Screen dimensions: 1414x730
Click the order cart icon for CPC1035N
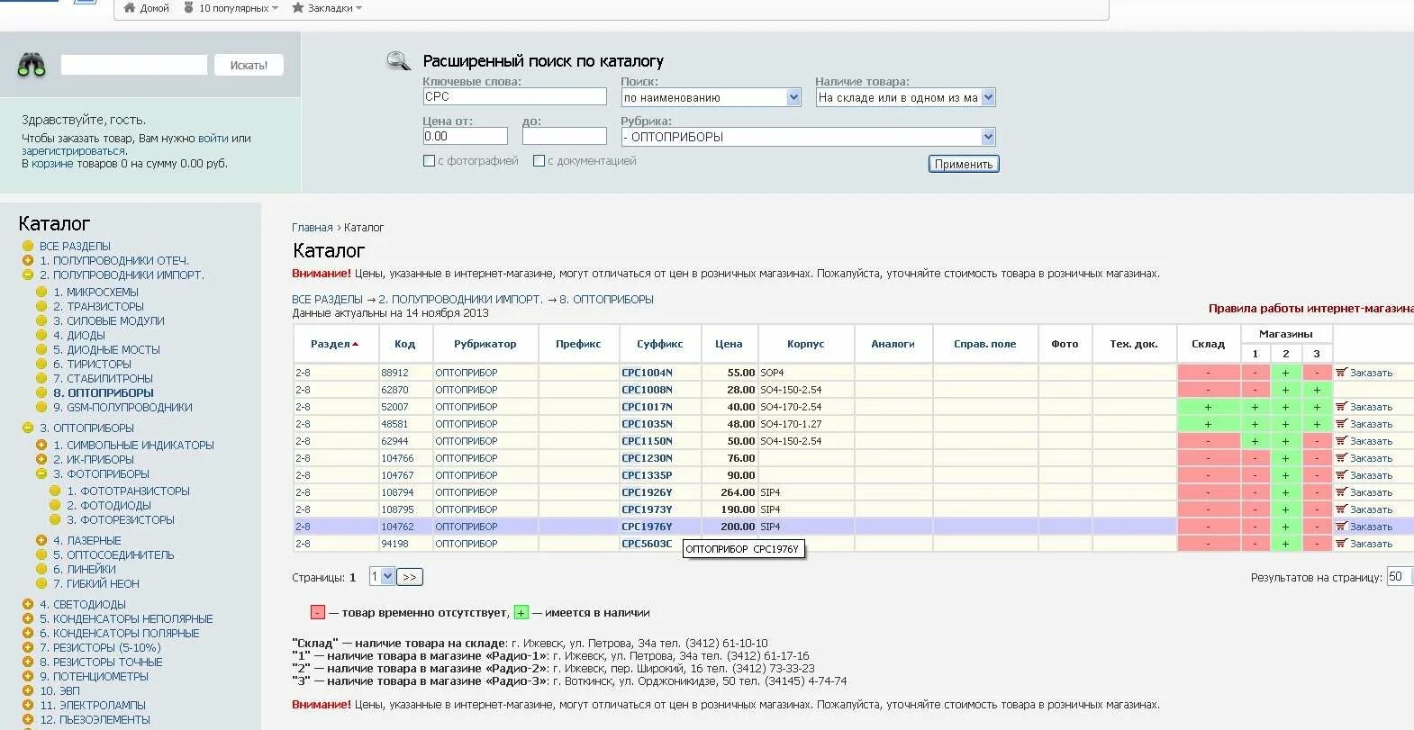click(1341, 423)
